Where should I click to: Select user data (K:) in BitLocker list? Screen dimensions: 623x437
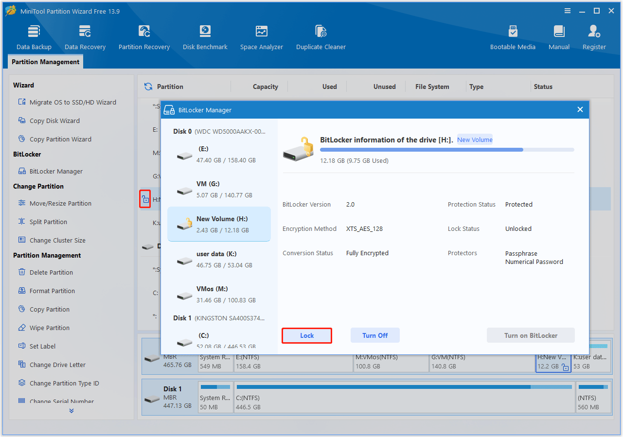(219, 259)
